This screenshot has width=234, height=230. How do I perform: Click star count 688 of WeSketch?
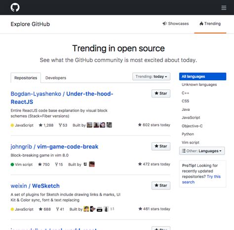45,209
